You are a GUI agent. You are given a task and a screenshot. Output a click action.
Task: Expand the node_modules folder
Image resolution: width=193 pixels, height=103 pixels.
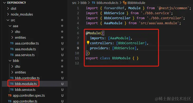coord(8,14)
